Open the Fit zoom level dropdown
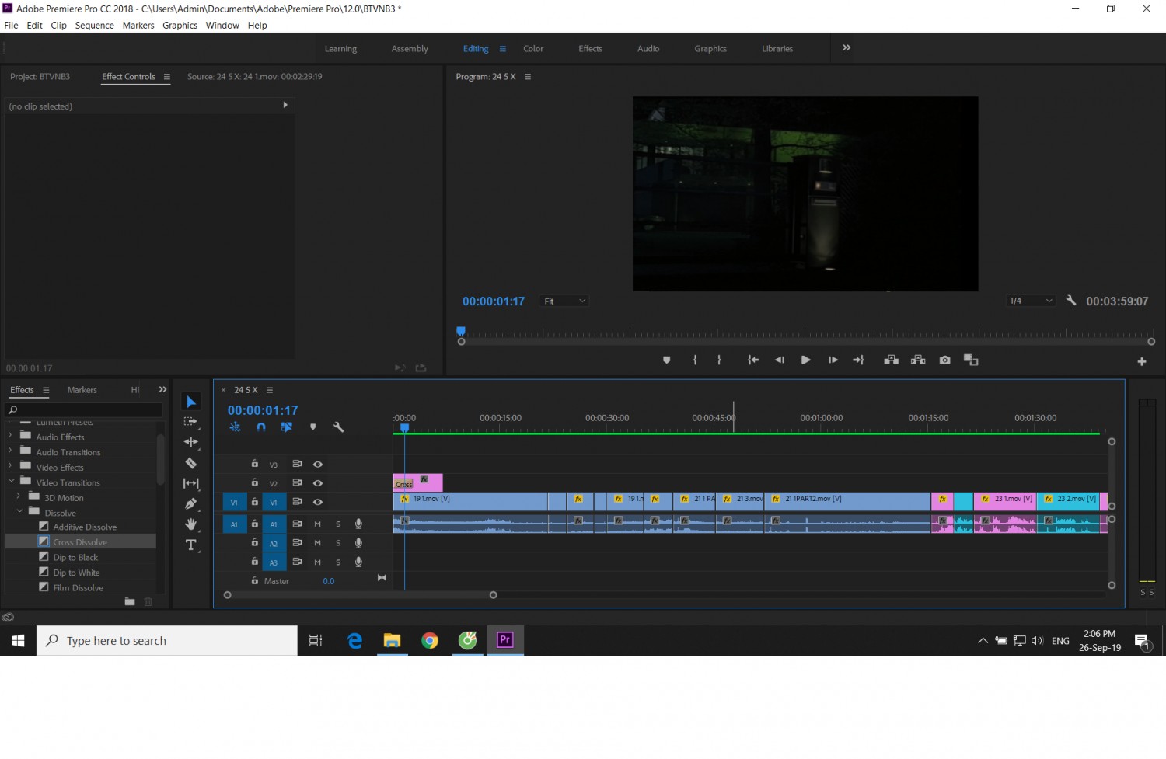 point(564,301)
